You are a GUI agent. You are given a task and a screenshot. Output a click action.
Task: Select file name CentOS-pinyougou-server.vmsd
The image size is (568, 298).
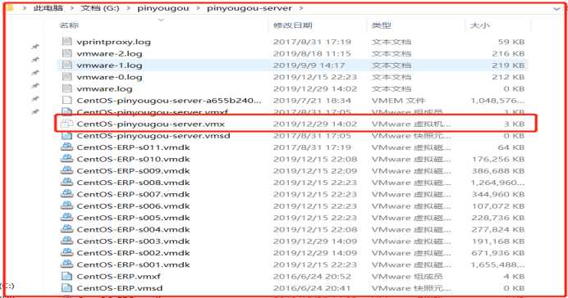153,136
